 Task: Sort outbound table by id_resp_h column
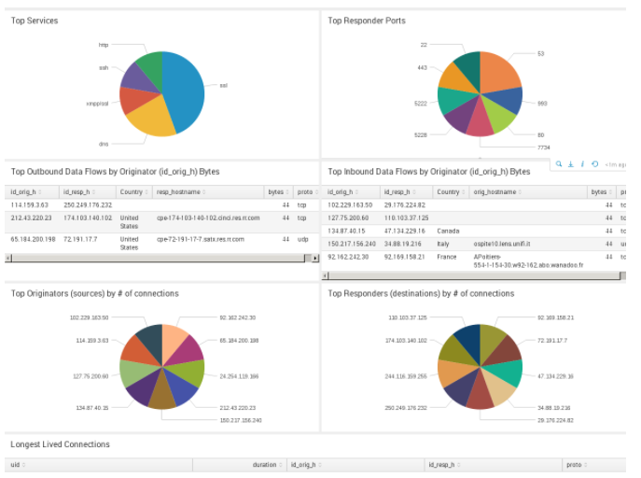88,191
